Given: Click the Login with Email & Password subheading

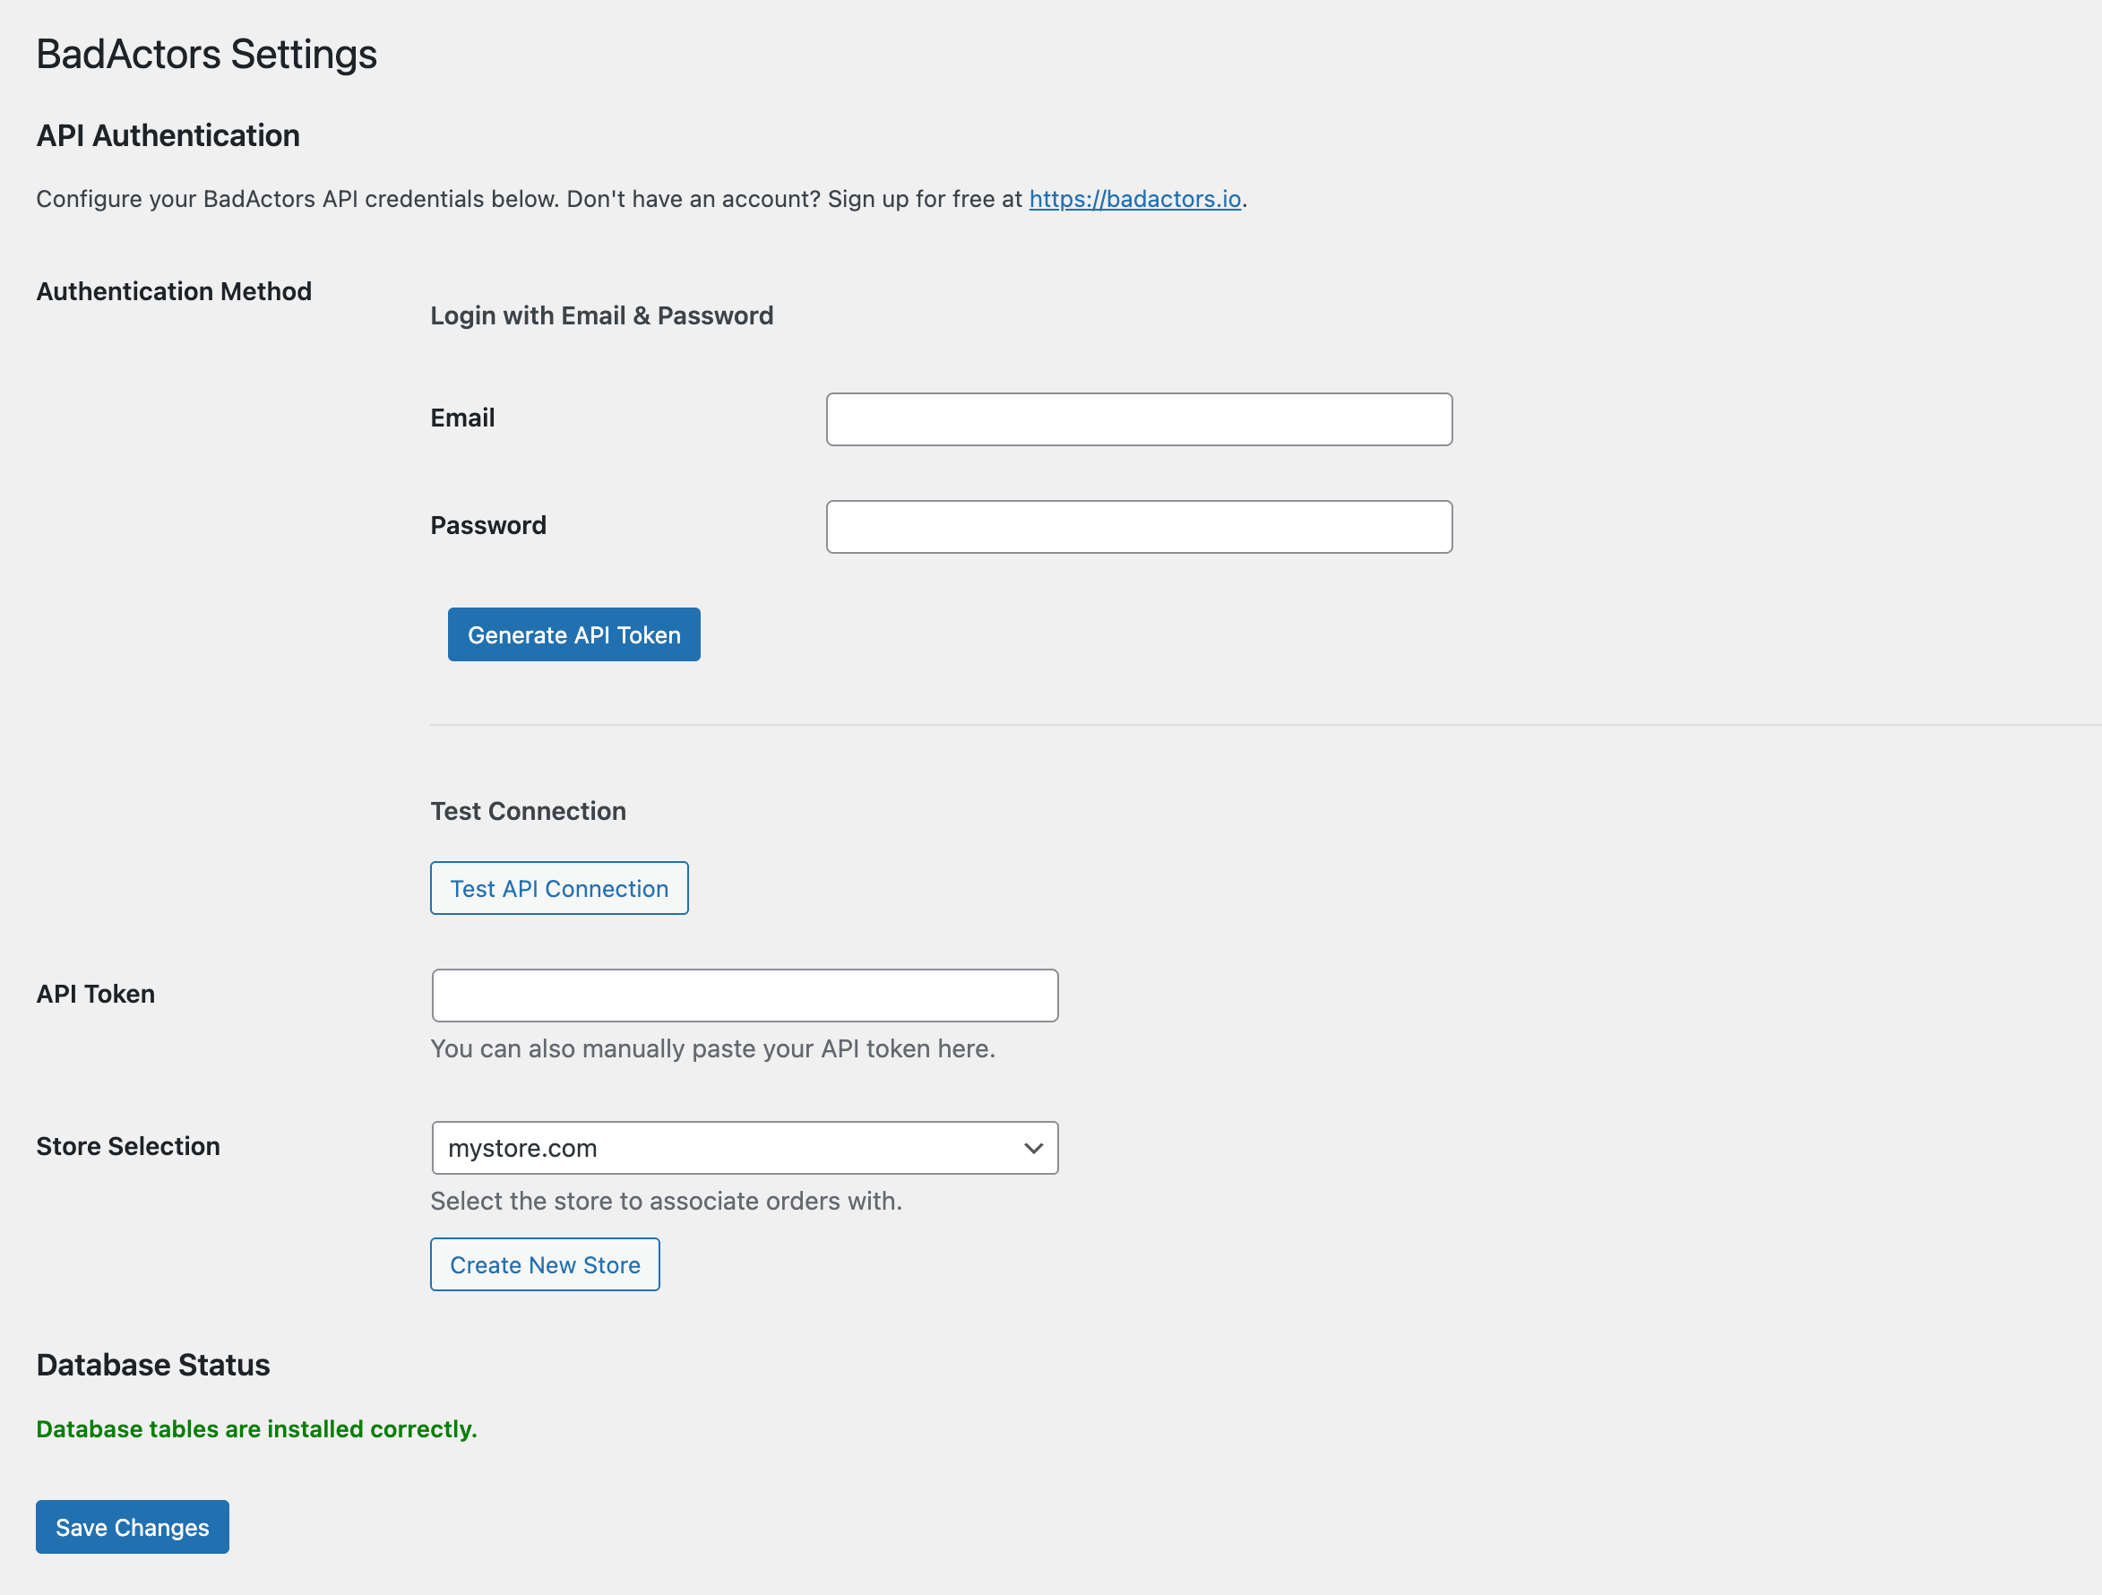Looking at the screenshot, I should [601, 315].
